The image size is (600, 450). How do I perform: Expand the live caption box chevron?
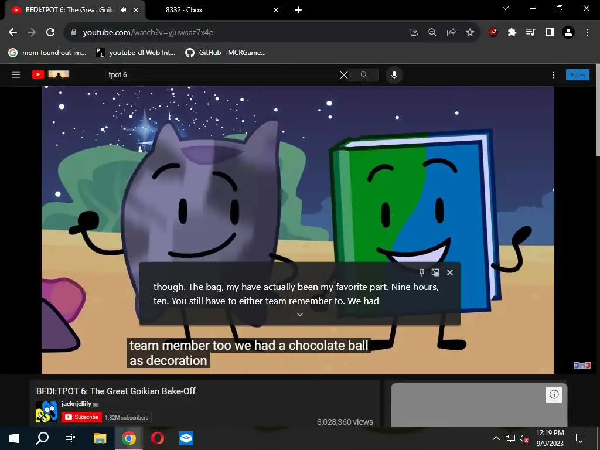click(300, 315)
